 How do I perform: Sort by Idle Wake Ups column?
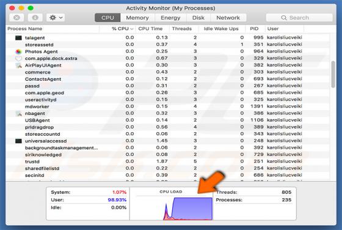click(x=222, y=29)
